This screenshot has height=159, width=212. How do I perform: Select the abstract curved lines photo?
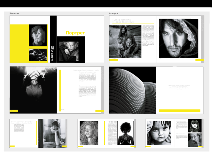[132, 90]
